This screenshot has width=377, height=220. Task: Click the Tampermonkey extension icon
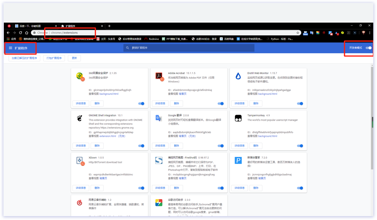pyautogui.click(x=238, y=118)
